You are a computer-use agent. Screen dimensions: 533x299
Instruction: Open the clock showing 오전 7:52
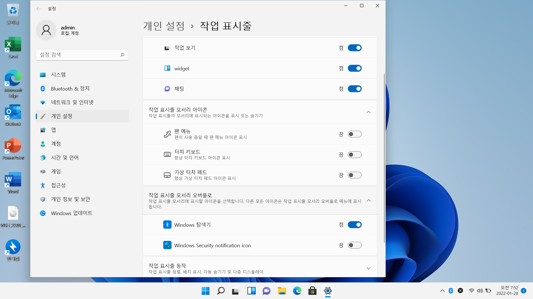point(507,291)
